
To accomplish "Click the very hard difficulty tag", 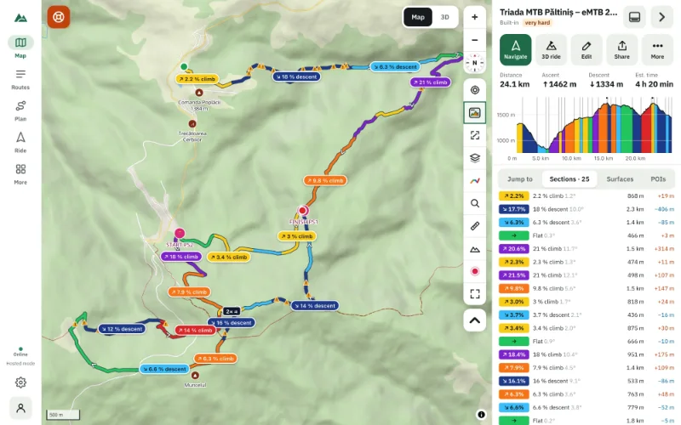I will (537, 23).
